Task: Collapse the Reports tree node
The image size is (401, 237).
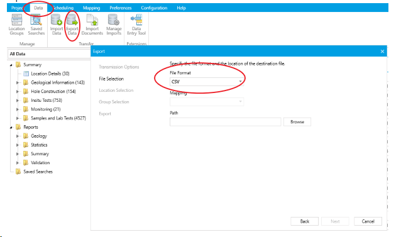Action: [11, 128]
